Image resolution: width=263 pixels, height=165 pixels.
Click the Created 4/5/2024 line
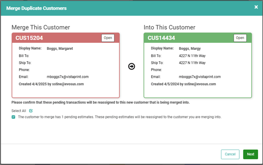pos(183,84)
